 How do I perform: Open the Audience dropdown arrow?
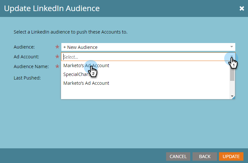click(232, 47)
